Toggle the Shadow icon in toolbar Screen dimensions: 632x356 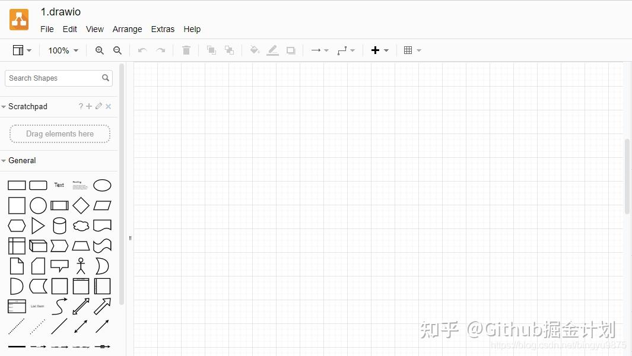point(291,50)
